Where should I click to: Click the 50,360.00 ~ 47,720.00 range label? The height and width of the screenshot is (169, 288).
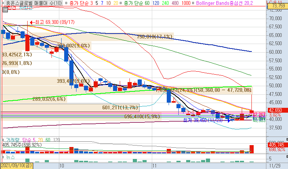223,90
